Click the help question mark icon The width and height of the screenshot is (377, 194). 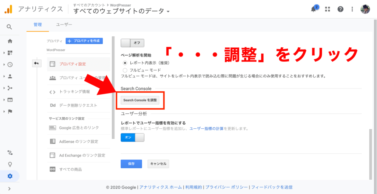tap(340, 9)
